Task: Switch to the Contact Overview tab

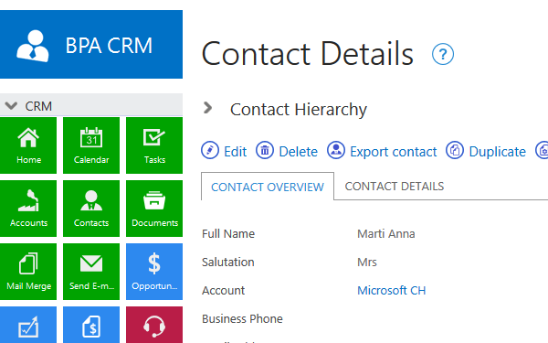Action: pos(268,187)
